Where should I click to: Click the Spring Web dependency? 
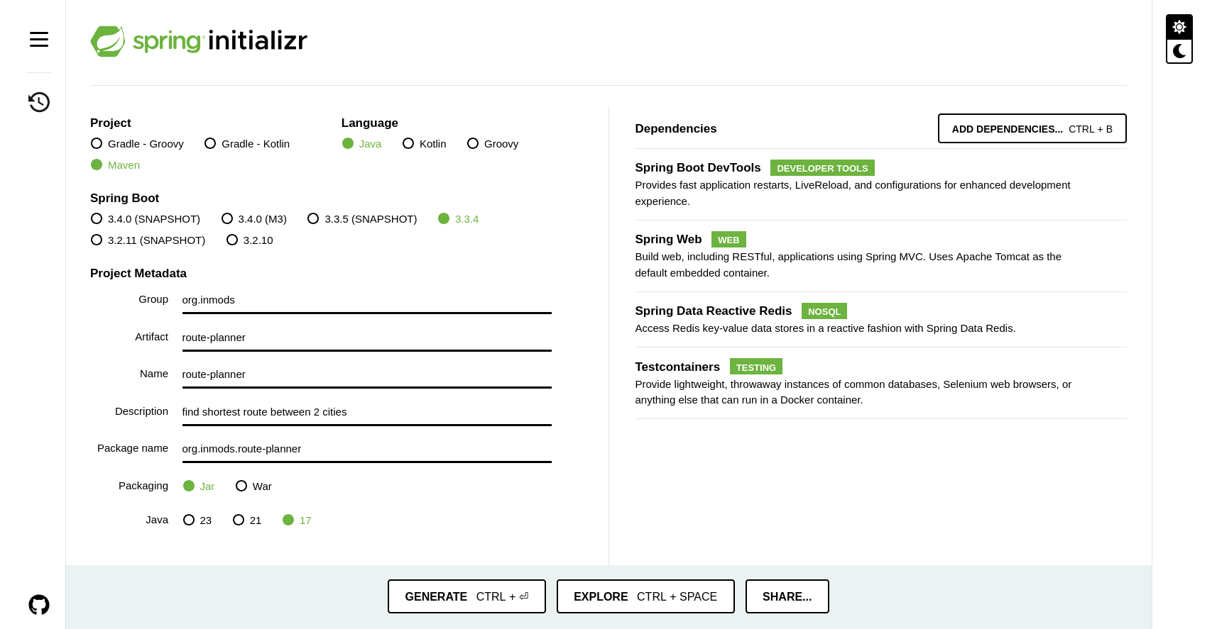tap(880, 256)
